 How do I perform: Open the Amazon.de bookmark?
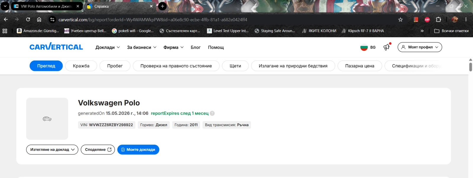click(38, 31)
